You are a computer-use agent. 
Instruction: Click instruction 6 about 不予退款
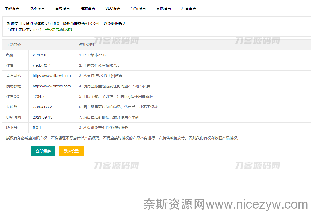pyautogui.click(x=118, y=107)
